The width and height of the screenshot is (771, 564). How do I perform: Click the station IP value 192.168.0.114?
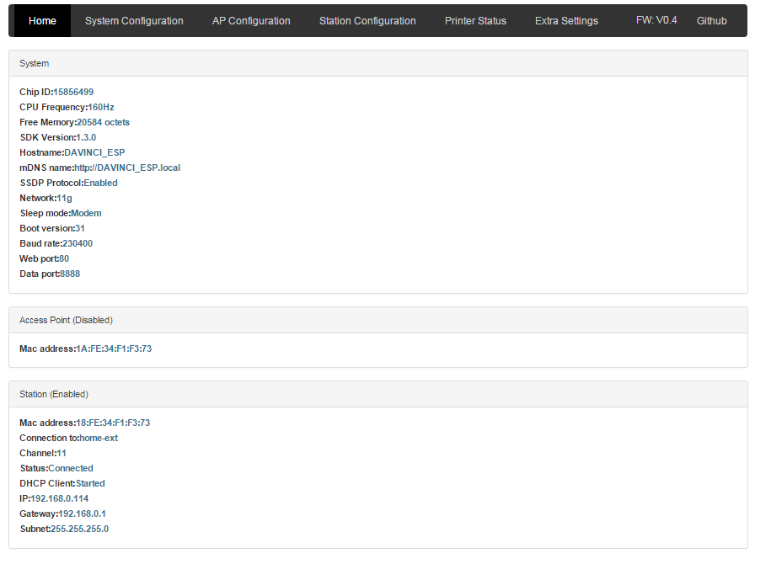coord(59,498)
